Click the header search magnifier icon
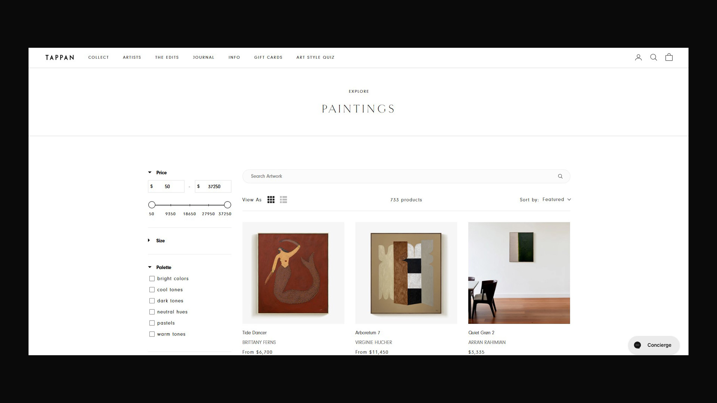The height and width of the screenshot is (403, 717). tap(654, 57)
